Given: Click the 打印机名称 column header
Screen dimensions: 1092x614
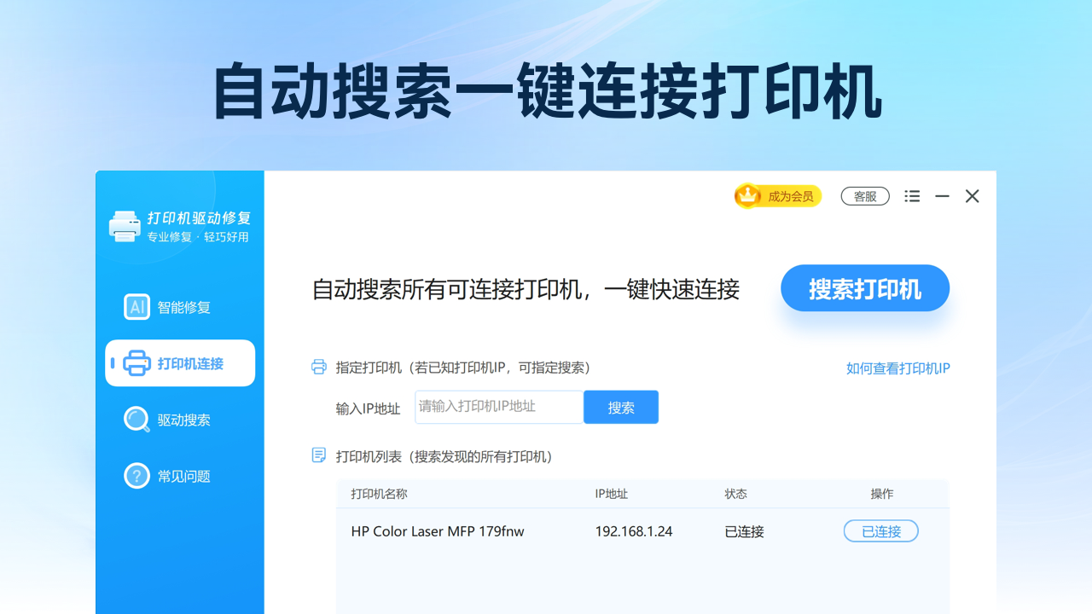Looking at the screenshot, I should (379, 494).
